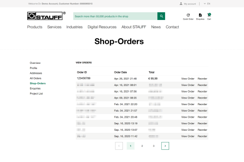
Task: Reorder the Feb. 04, 2021 20:48 order
Action: pos(202,117)
